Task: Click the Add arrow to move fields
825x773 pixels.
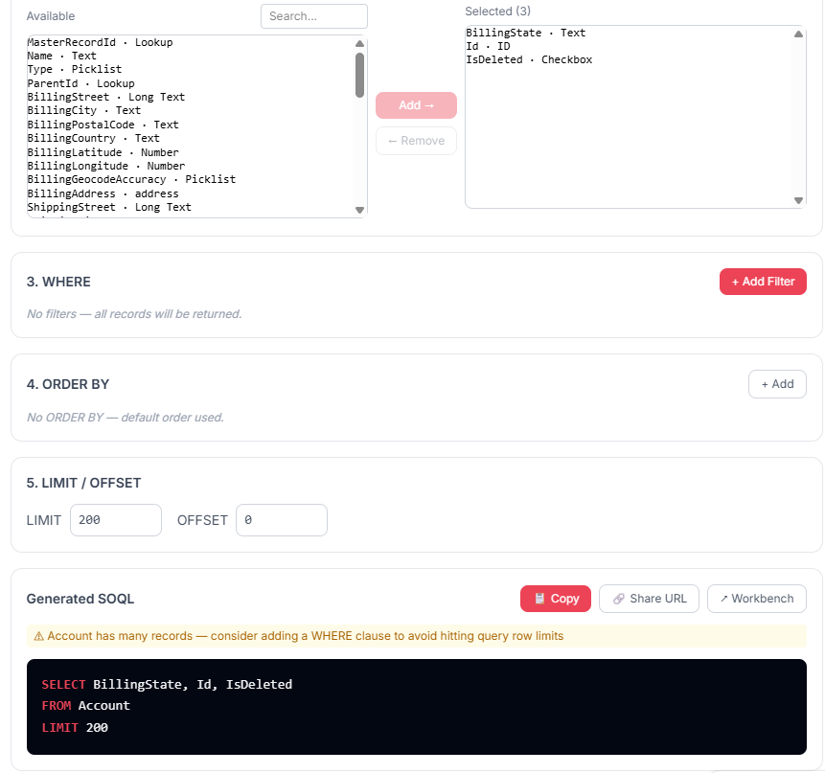Action: tap(416, 105)
